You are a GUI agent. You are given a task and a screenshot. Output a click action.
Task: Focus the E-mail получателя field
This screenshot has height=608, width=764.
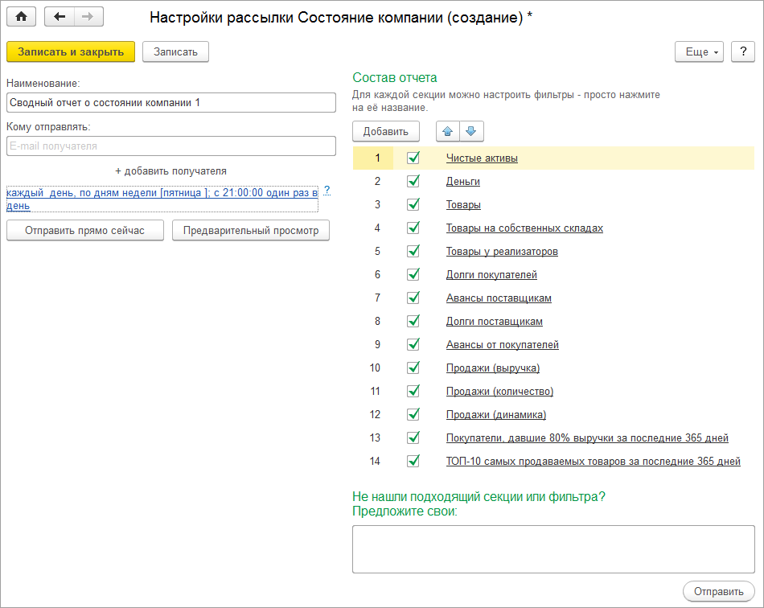tap(170, 146)
